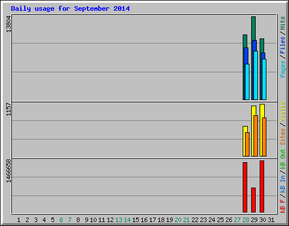Click weekend day 13 on the x-axis

tap(119, 220)
